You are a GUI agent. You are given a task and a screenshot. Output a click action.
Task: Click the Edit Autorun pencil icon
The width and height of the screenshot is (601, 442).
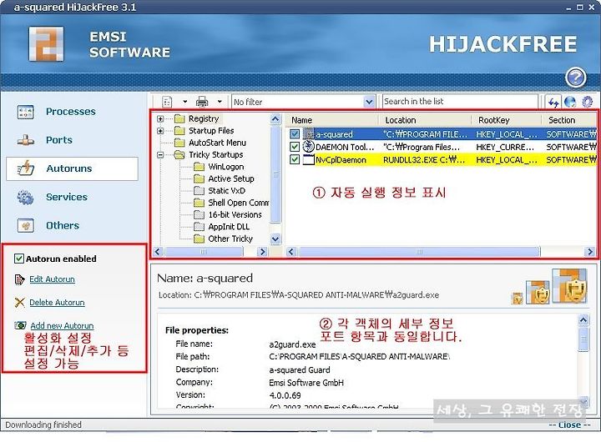(19, 279)
